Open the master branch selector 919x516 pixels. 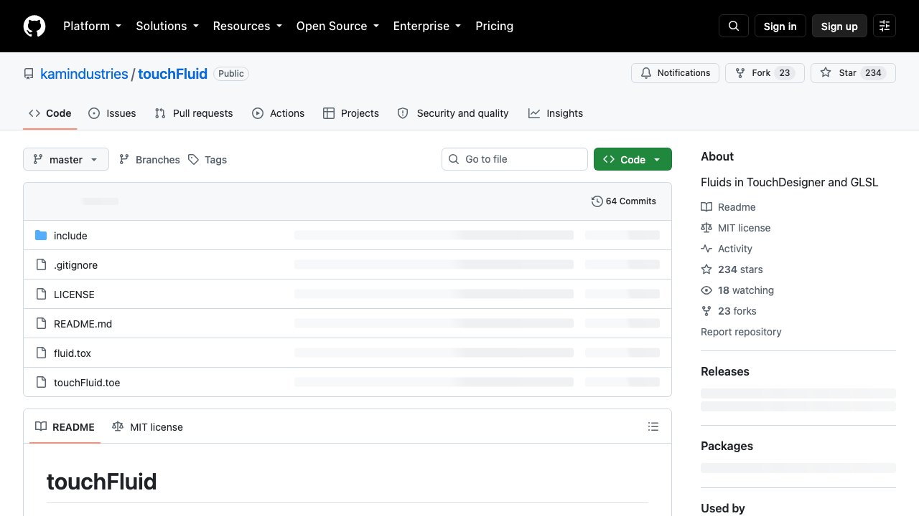66,159
